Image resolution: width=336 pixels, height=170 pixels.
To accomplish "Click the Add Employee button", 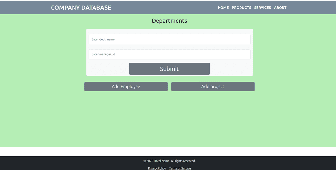I will pos(126,87).
